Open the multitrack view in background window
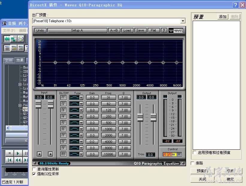 coord(14,39)
